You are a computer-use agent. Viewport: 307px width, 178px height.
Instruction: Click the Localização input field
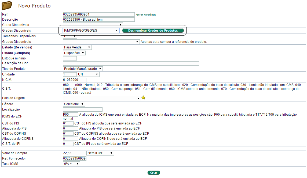click(x=82, y=109)
